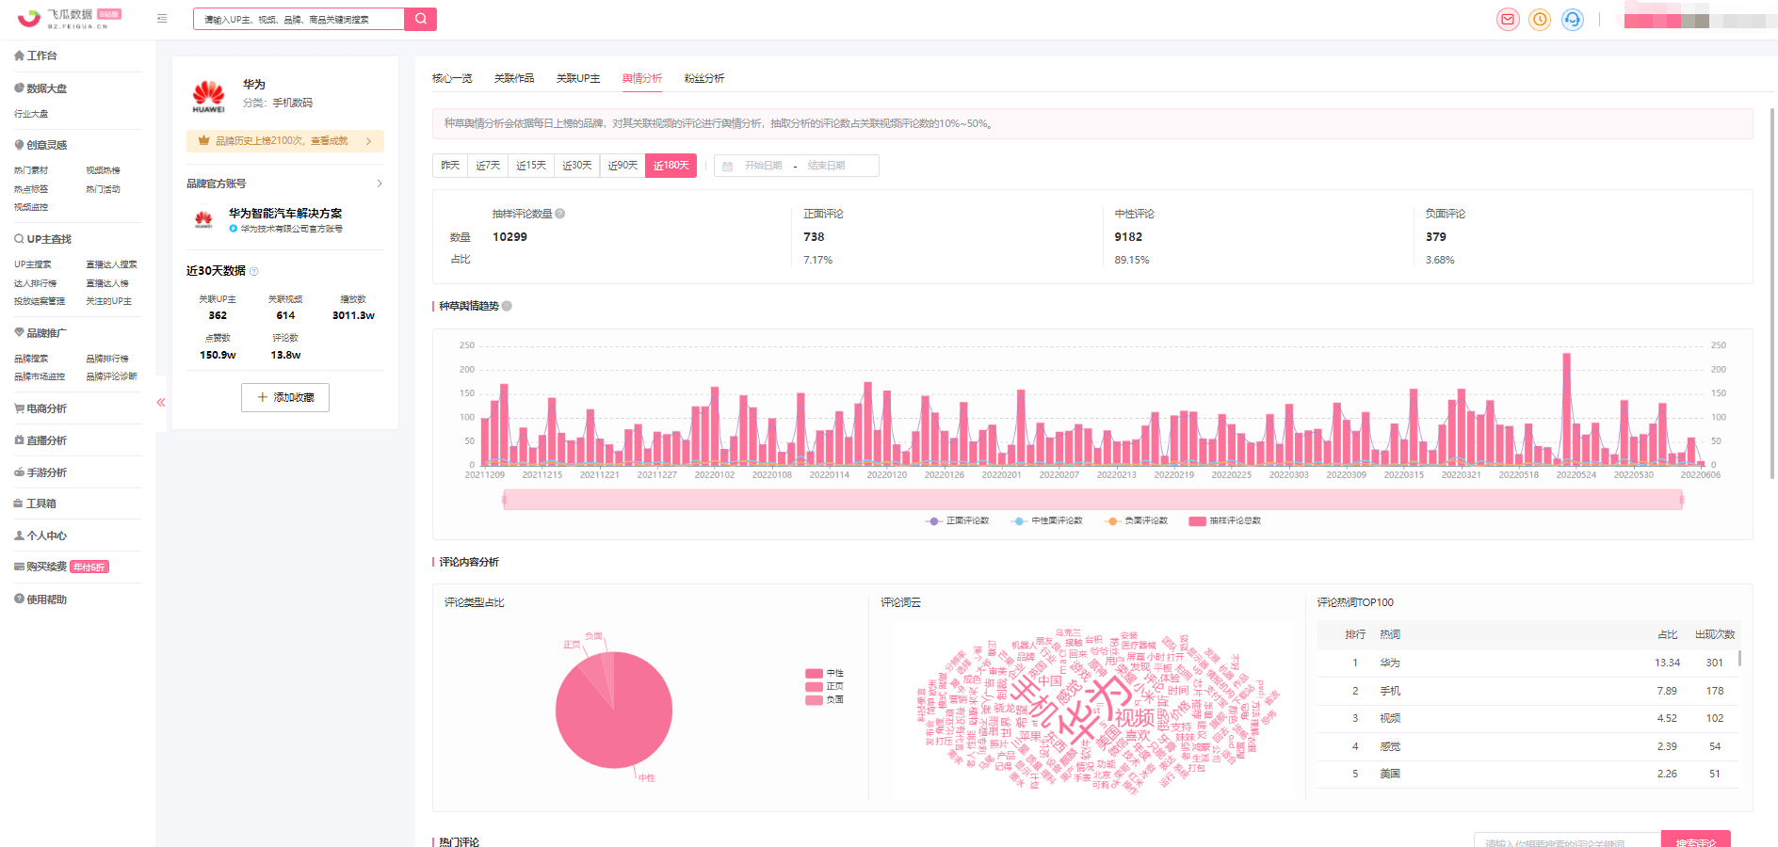Viewport: 1778px width, 847px height.
Task: Open the clock history icon in header
Action: point(1540,19)
